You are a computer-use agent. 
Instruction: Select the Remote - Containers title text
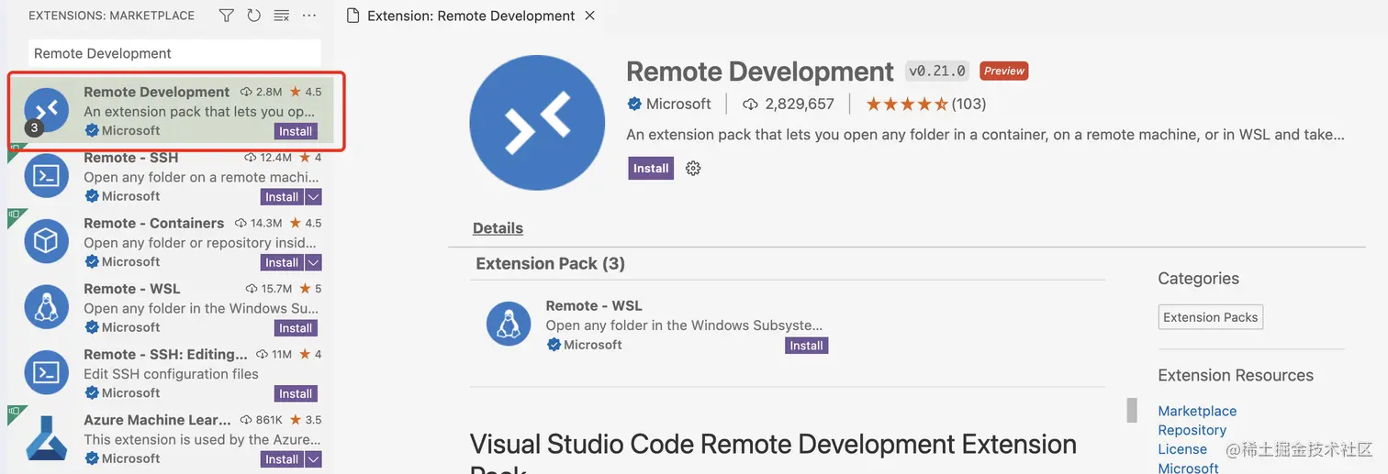tap(153, 223)
